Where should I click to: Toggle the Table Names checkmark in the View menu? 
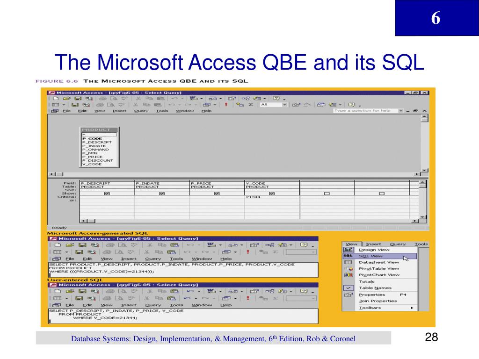[348, 288]
